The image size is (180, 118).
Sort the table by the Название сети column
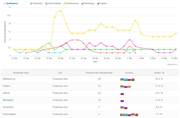21,73
